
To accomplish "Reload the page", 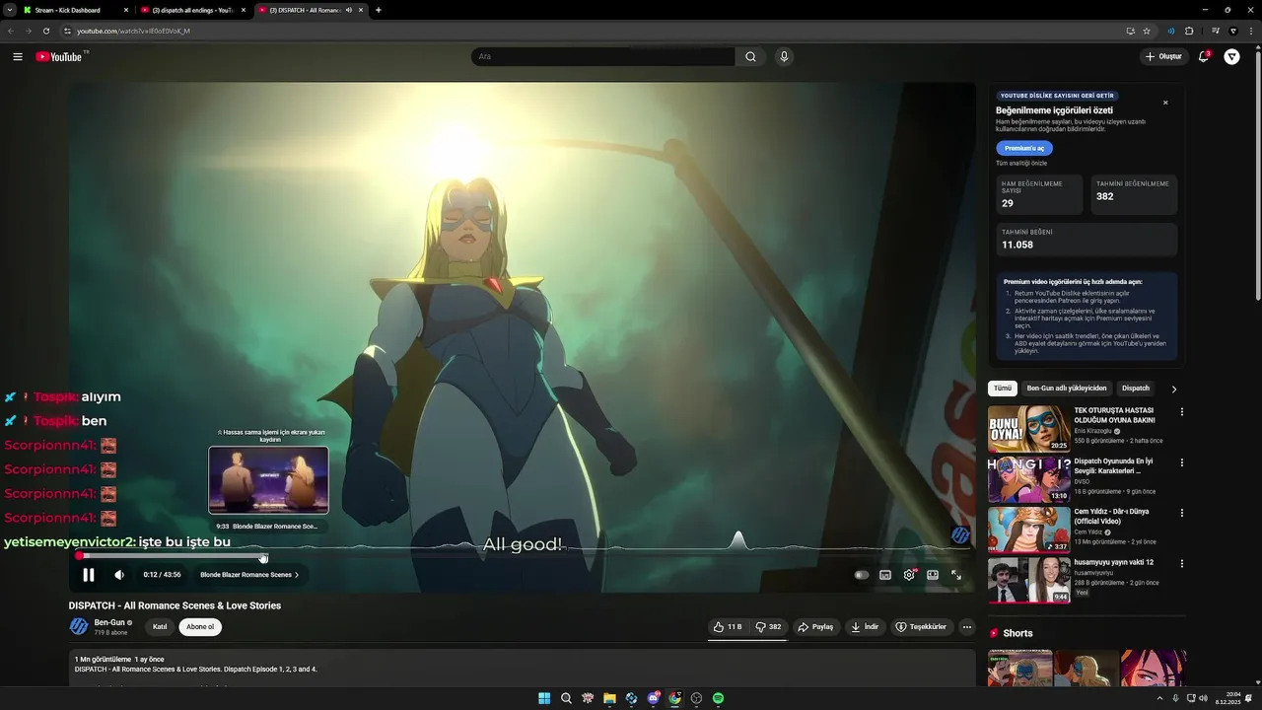I will click(x=45, y=31).
